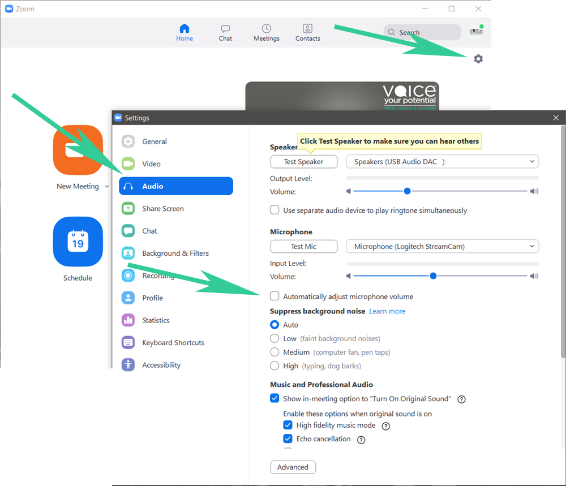Select Auto noise suppression
This screenshot has width=566, height=486.
(x=275, y=325)
